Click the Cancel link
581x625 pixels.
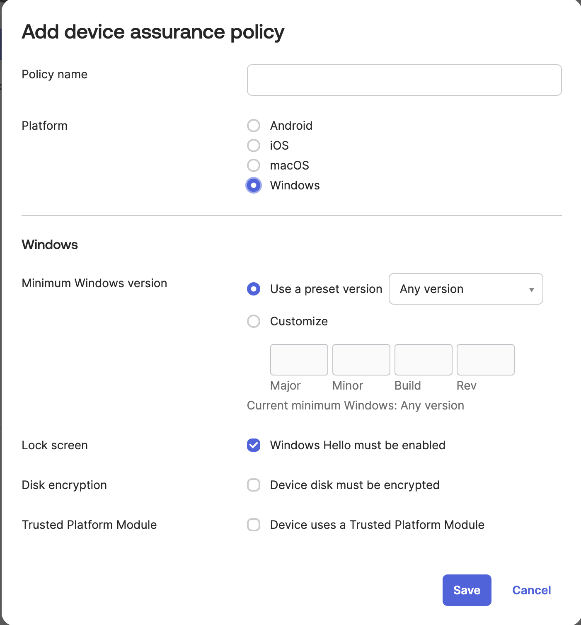pos(531,590)
